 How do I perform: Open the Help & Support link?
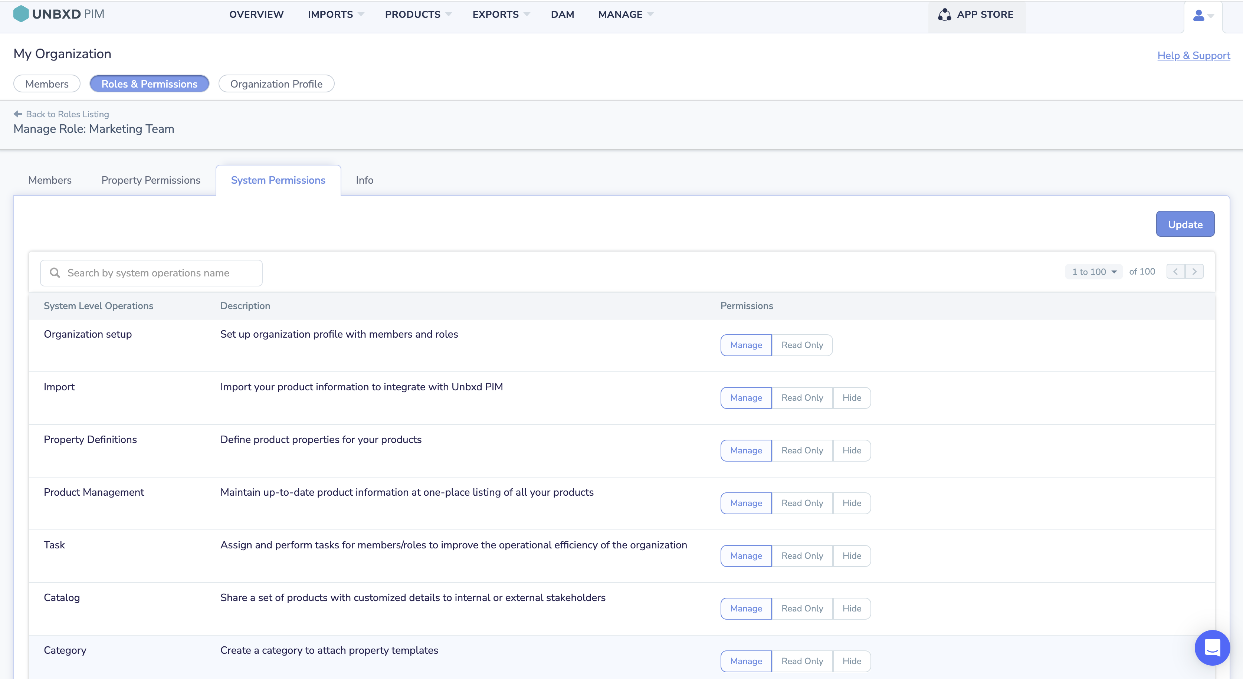click(x=1193, y=56)
